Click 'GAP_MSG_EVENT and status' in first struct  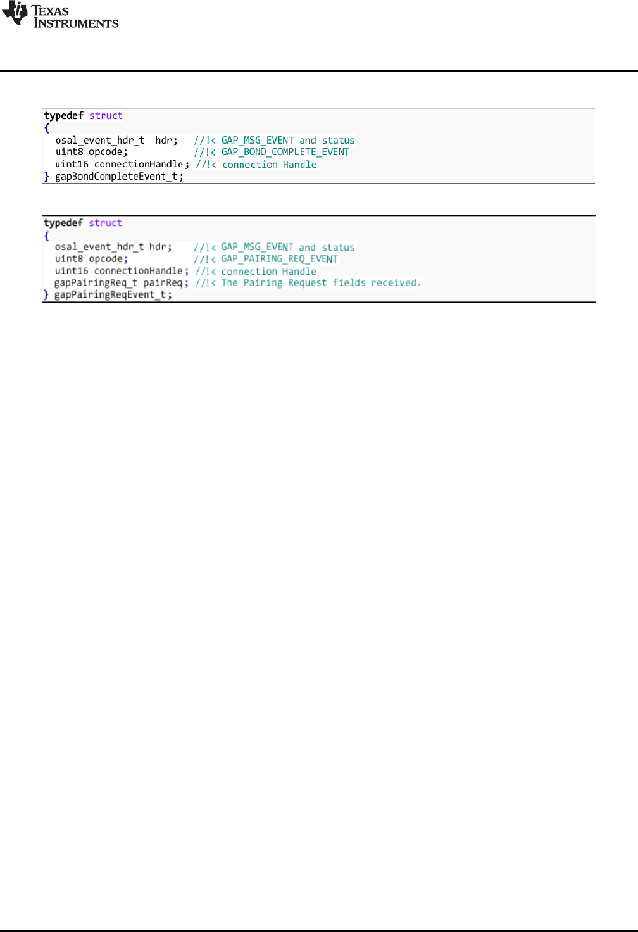click(288, 141)
